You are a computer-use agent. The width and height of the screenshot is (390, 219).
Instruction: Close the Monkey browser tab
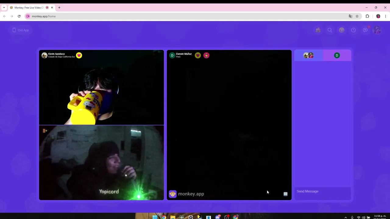click(52, 8)
